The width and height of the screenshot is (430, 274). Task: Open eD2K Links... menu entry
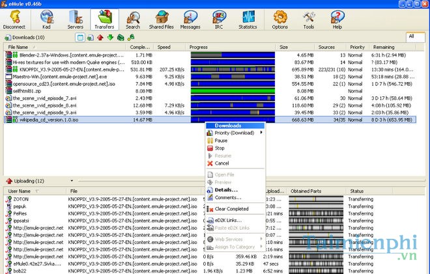pos(235,220)
